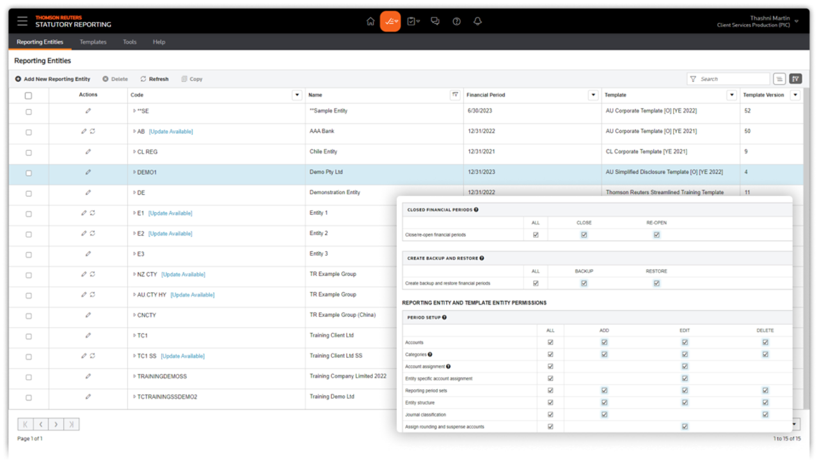This screenshot has width=819, height=460.
Task: Expand the TC1 entity row
Action: pyautogui.click(x=134, y=336)
